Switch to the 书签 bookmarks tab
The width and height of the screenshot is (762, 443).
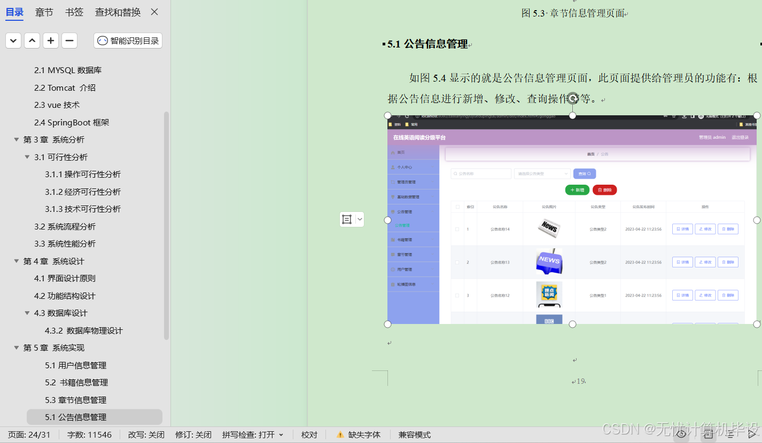(x=74, y=12)
